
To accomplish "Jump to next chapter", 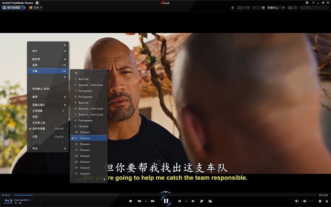I will 193,201.
